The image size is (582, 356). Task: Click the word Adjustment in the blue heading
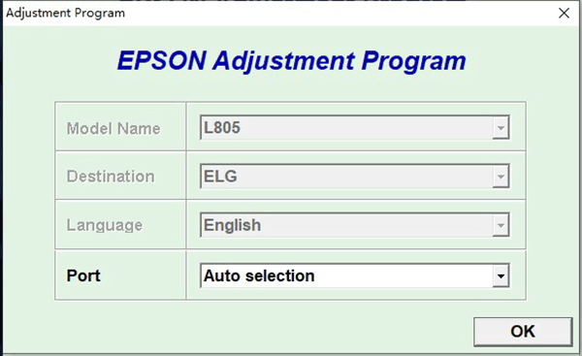[x=283, y=61]
